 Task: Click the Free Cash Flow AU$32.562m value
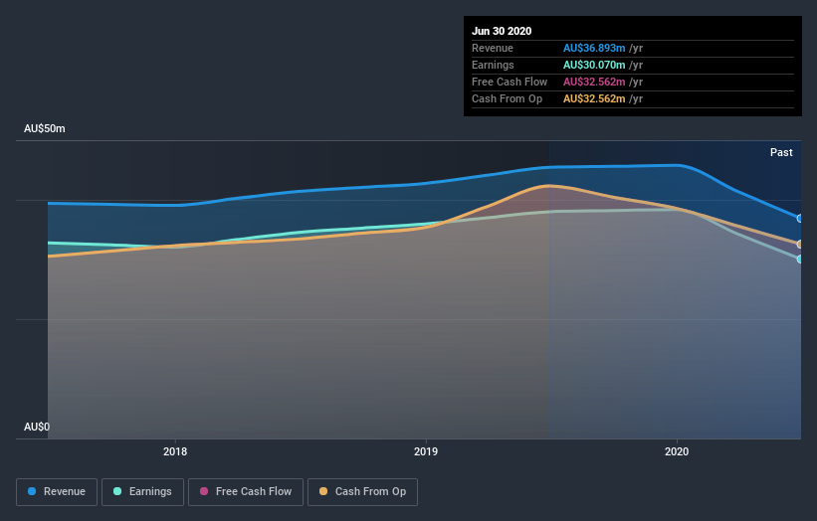tap(594, 83)
